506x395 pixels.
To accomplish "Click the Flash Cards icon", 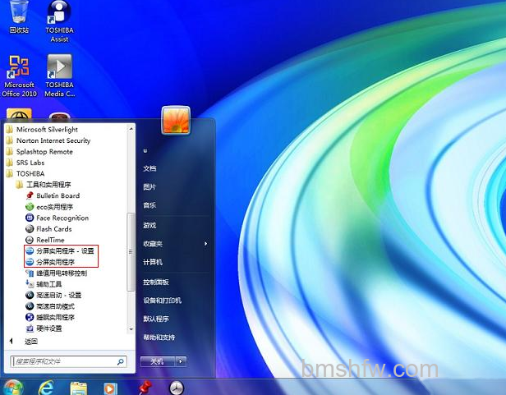I will pos(30,229).
